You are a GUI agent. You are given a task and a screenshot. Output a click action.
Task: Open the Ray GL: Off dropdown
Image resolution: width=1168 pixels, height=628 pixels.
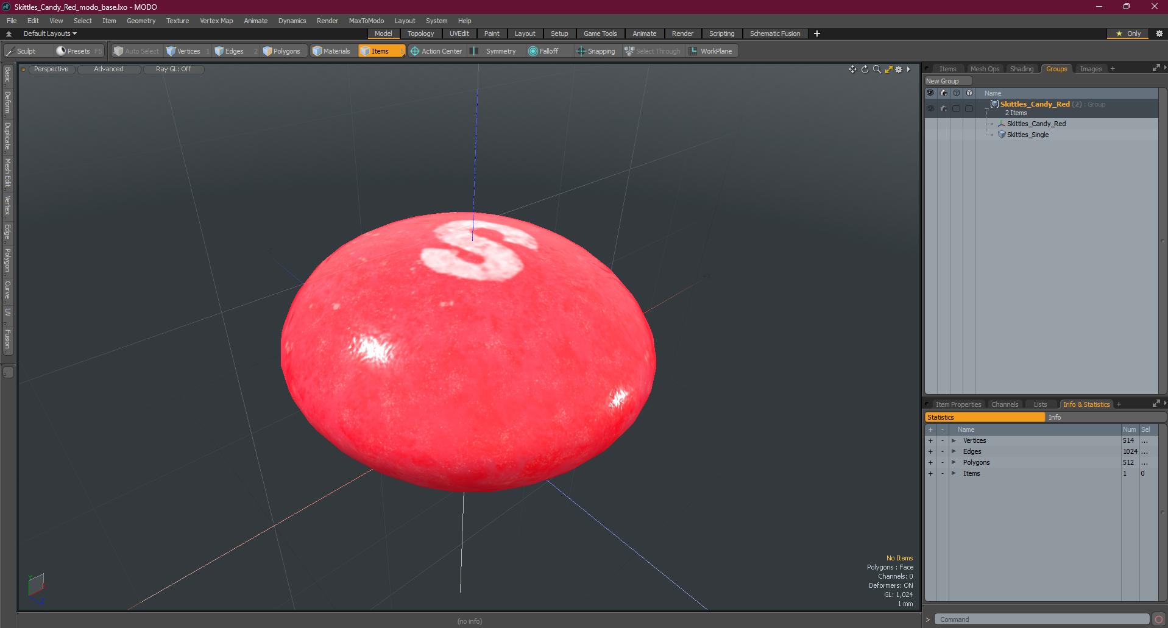[x=173, y=69]
